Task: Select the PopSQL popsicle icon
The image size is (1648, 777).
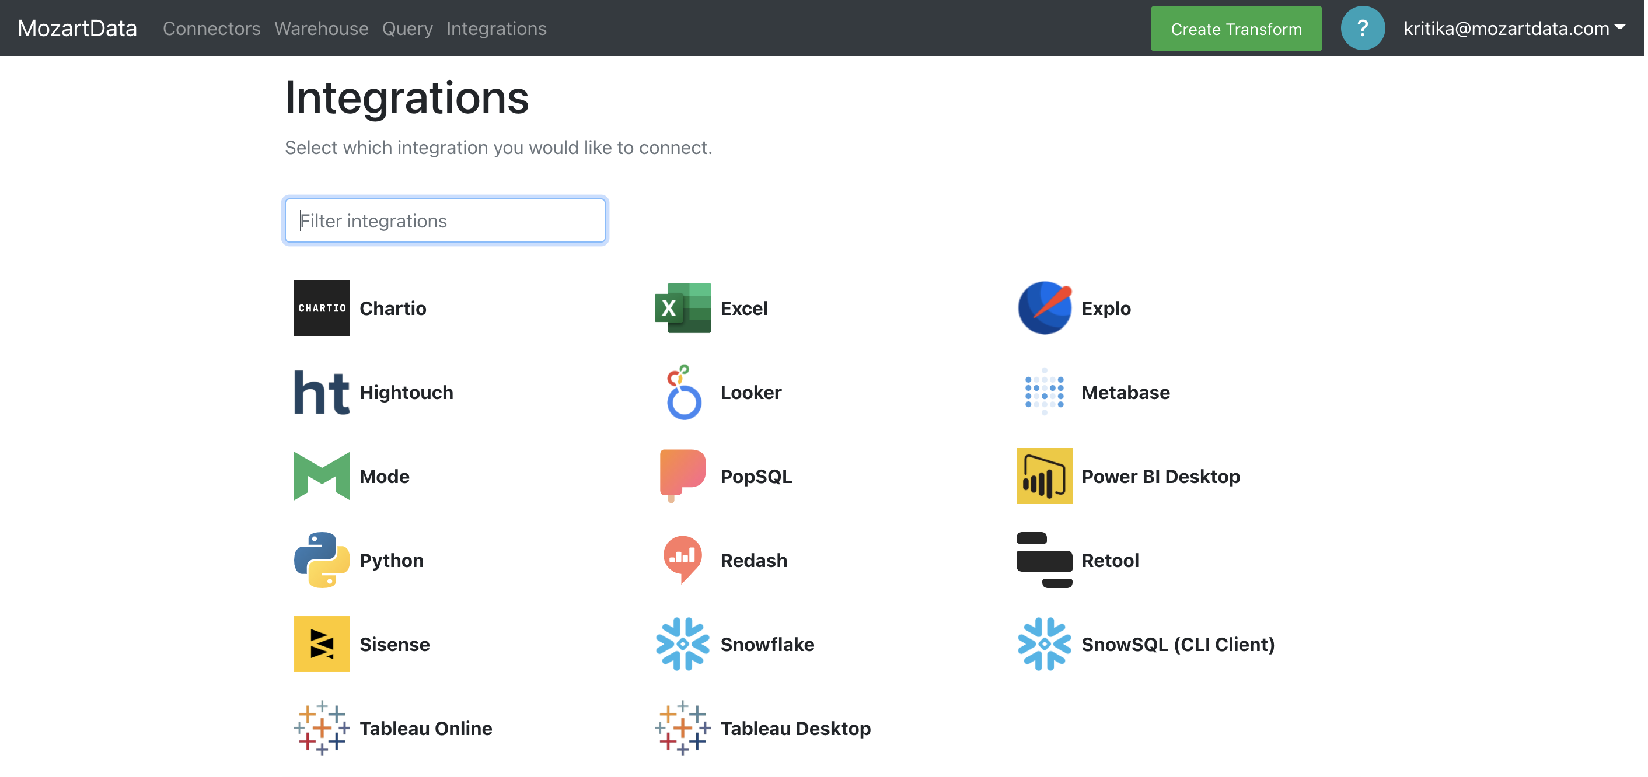Action: tap(683, 476)
